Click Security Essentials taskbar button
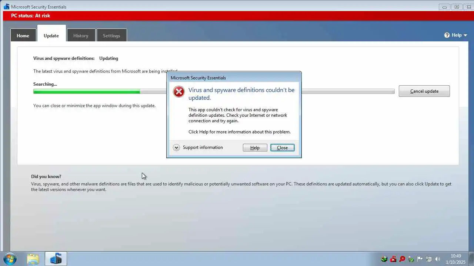 click(56, 259)
